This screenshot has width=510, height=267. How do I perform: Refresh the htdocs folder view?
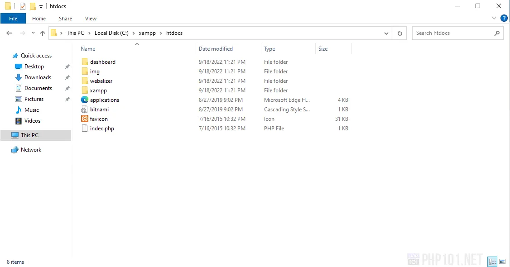399,33
